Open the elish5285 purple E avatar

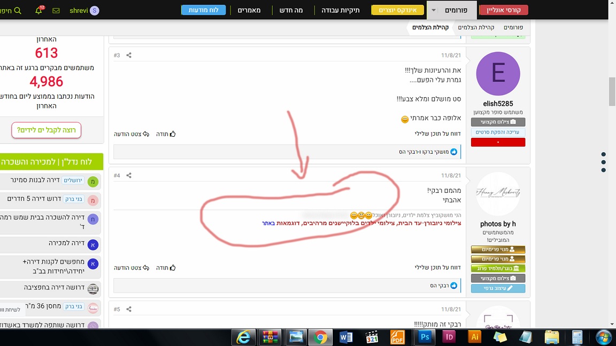(498, 74)
